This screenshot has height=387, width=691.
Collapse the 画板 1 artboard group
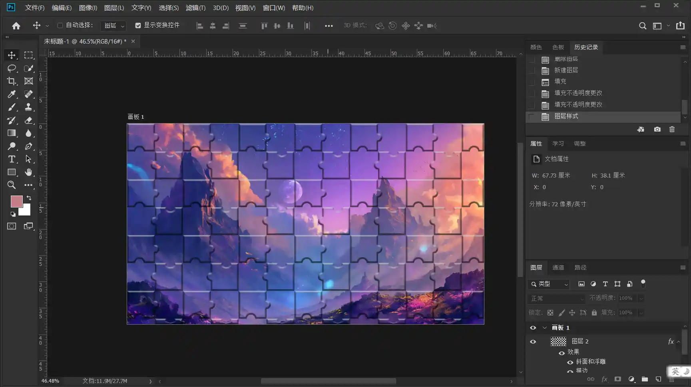544,328
